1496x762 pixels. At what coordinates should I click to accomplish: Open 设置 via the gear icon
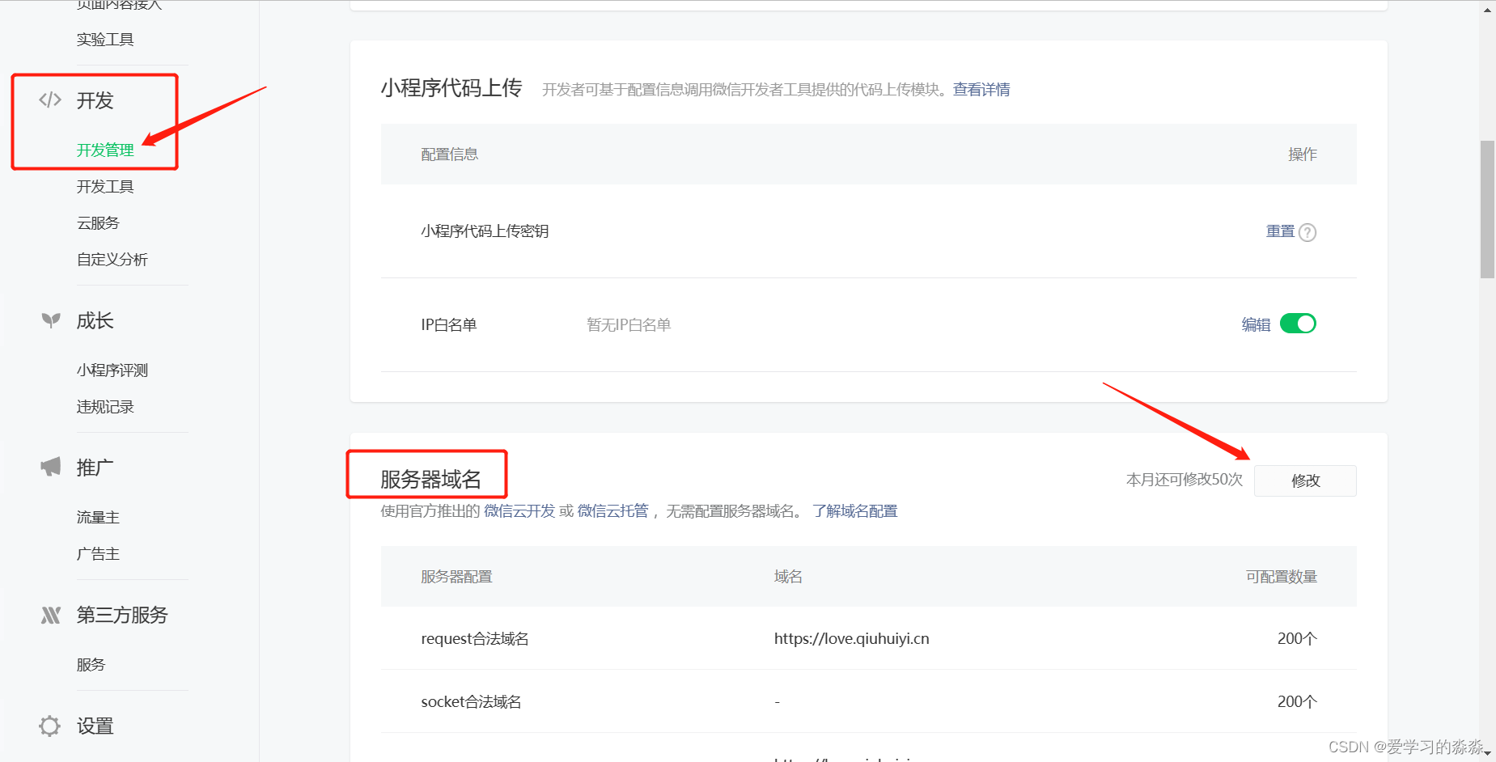49,726
